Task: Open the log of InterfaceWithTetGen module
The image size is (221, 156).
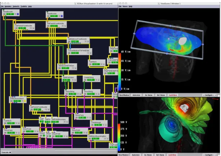Action: (x=75, y=68)
